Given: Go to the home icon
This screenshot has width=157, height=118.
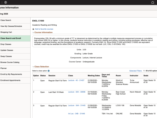Looking at the screenshot, I should tap(153, 2).
